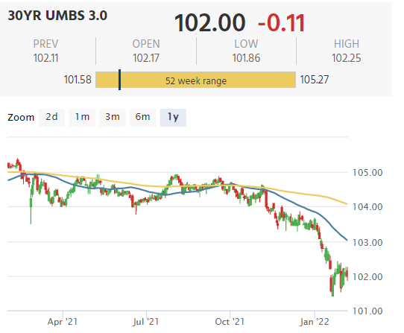404x333 pixels.
Task: Click the LOW column header
Action: click(246, 44)
